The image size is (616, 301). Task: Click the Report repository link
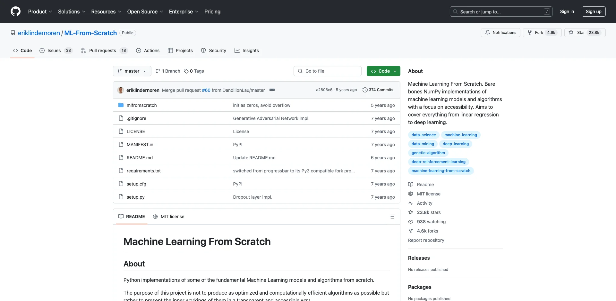[426, 240]
